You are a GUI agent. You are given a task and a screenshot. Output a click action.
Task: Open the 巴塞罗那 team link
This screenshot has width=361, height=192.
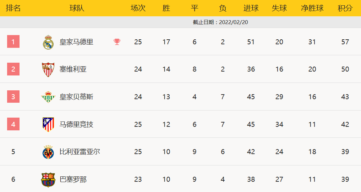(x=73, y=180)
